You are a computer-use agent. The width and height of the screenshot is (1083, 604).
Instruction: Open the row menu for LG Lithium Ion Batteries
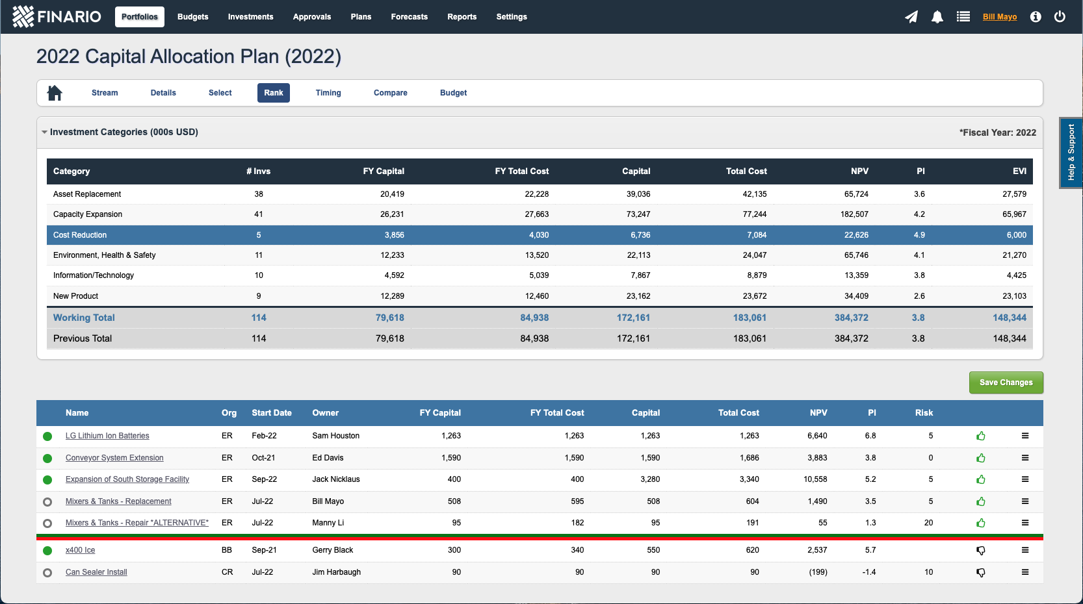coord(1025,436)
